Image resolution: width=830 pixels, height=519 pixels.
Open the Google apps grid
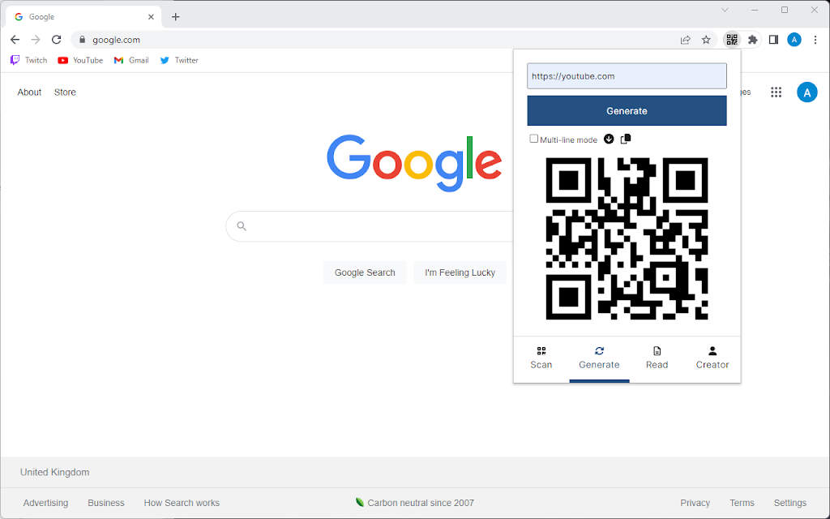pyautogui.click(x=776, y=92)
